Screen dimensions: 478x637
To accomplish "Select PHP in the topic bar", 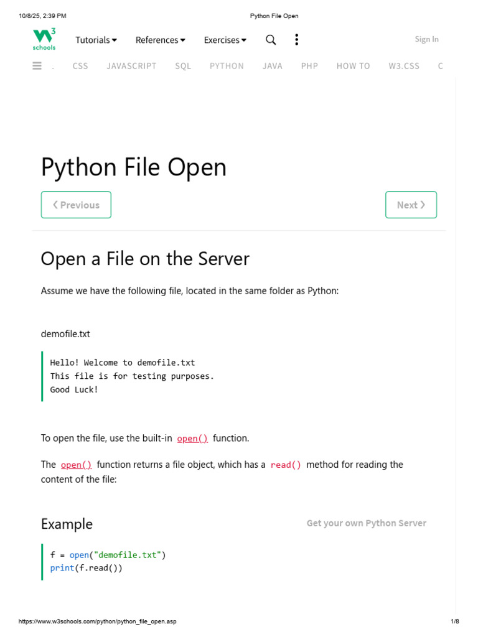I will click(309, 66).
